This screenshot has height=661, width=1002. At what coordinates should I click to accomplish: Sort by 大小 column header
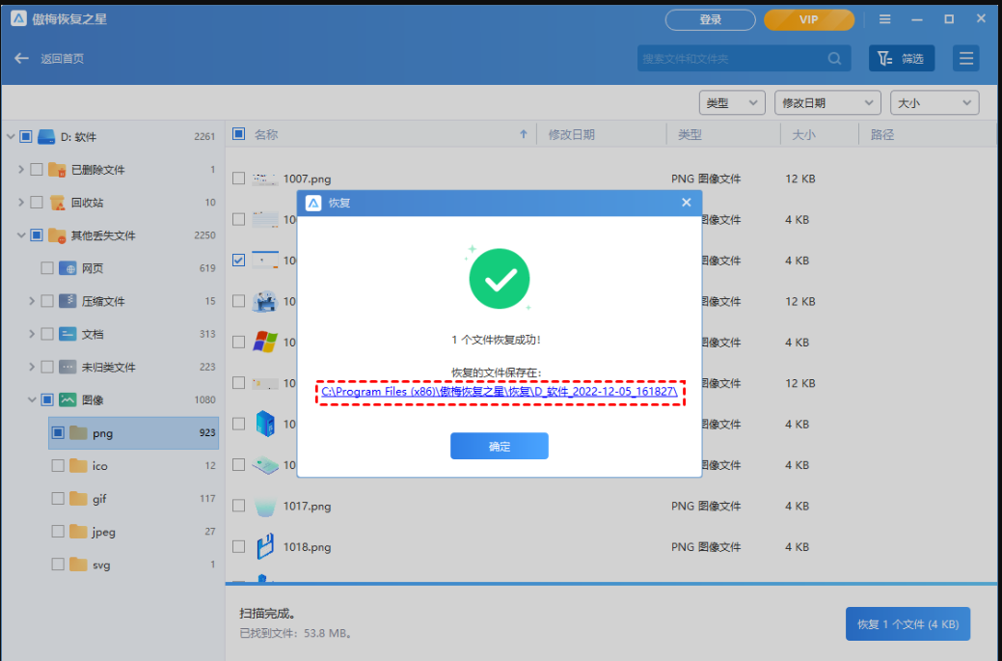point(803,134)
